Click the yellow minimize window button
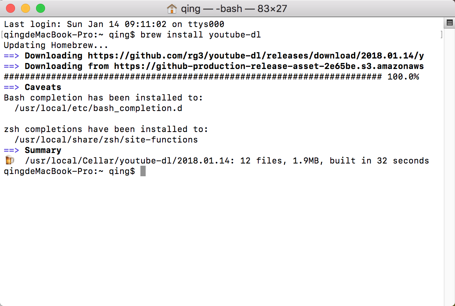Screen dimensions: 455x306 click(x=26, y=8)
